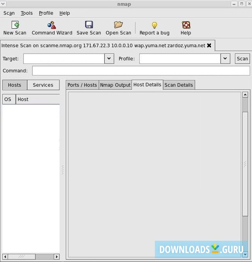Select the Intense Scan tab title
The height and width of the screenshot is (262, 252).
(103, 45)
